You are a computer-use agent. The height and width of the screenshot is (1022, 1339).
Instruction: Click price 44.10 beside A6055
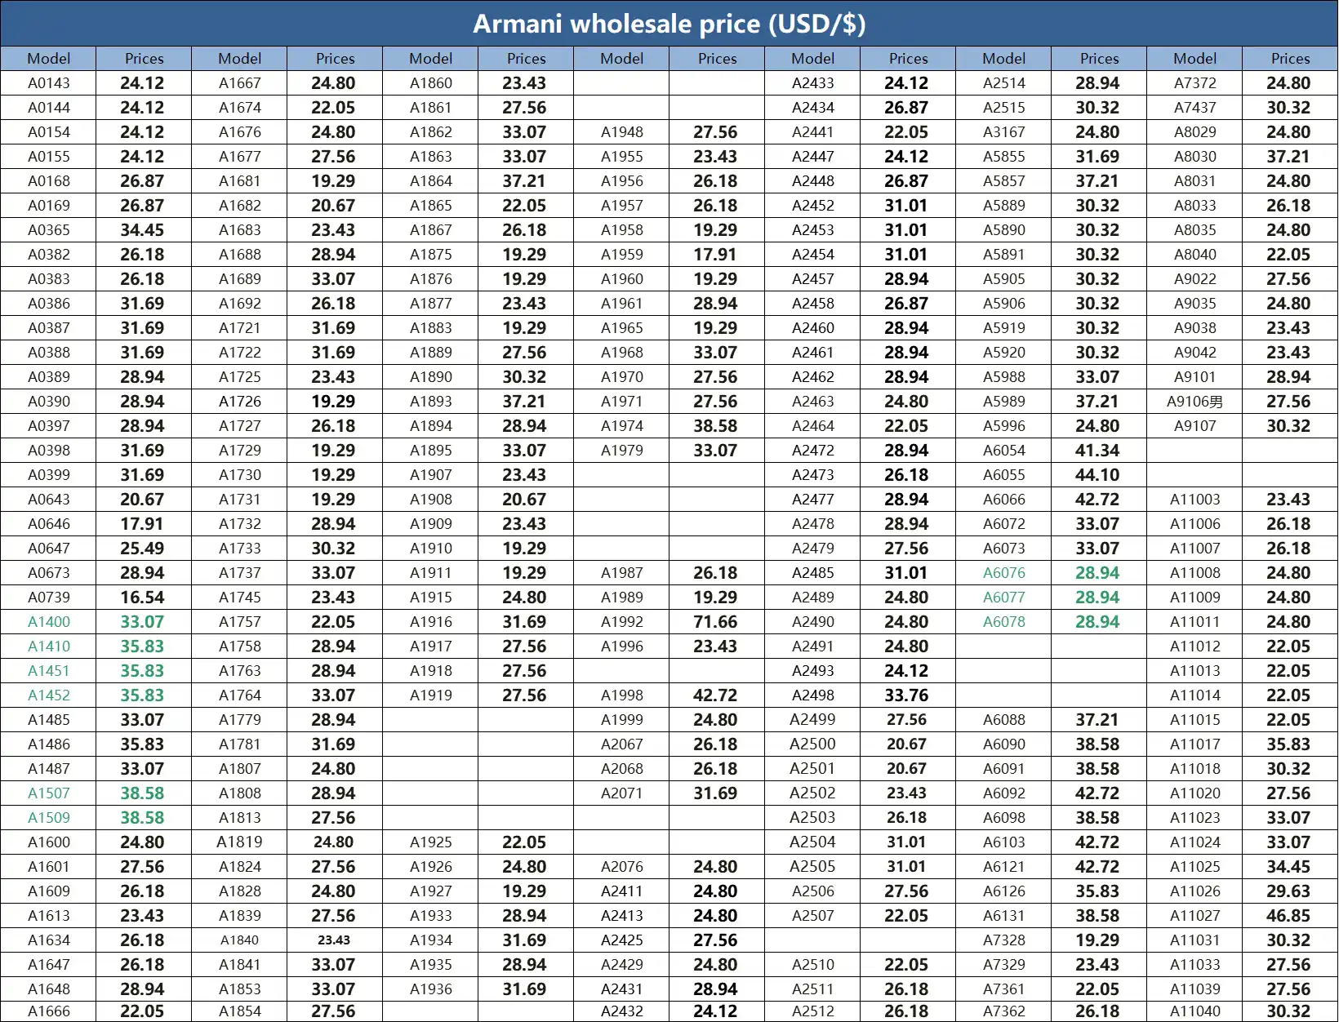coord(1098,475)
